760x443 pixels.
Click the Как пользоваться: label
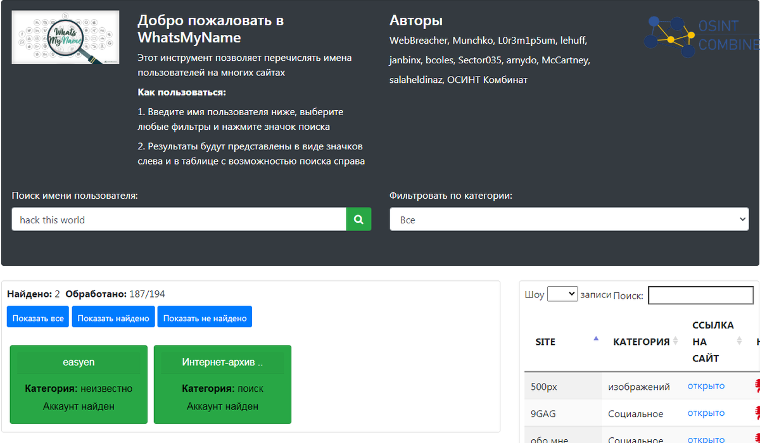pyautogui.click(x=182, y=92)
